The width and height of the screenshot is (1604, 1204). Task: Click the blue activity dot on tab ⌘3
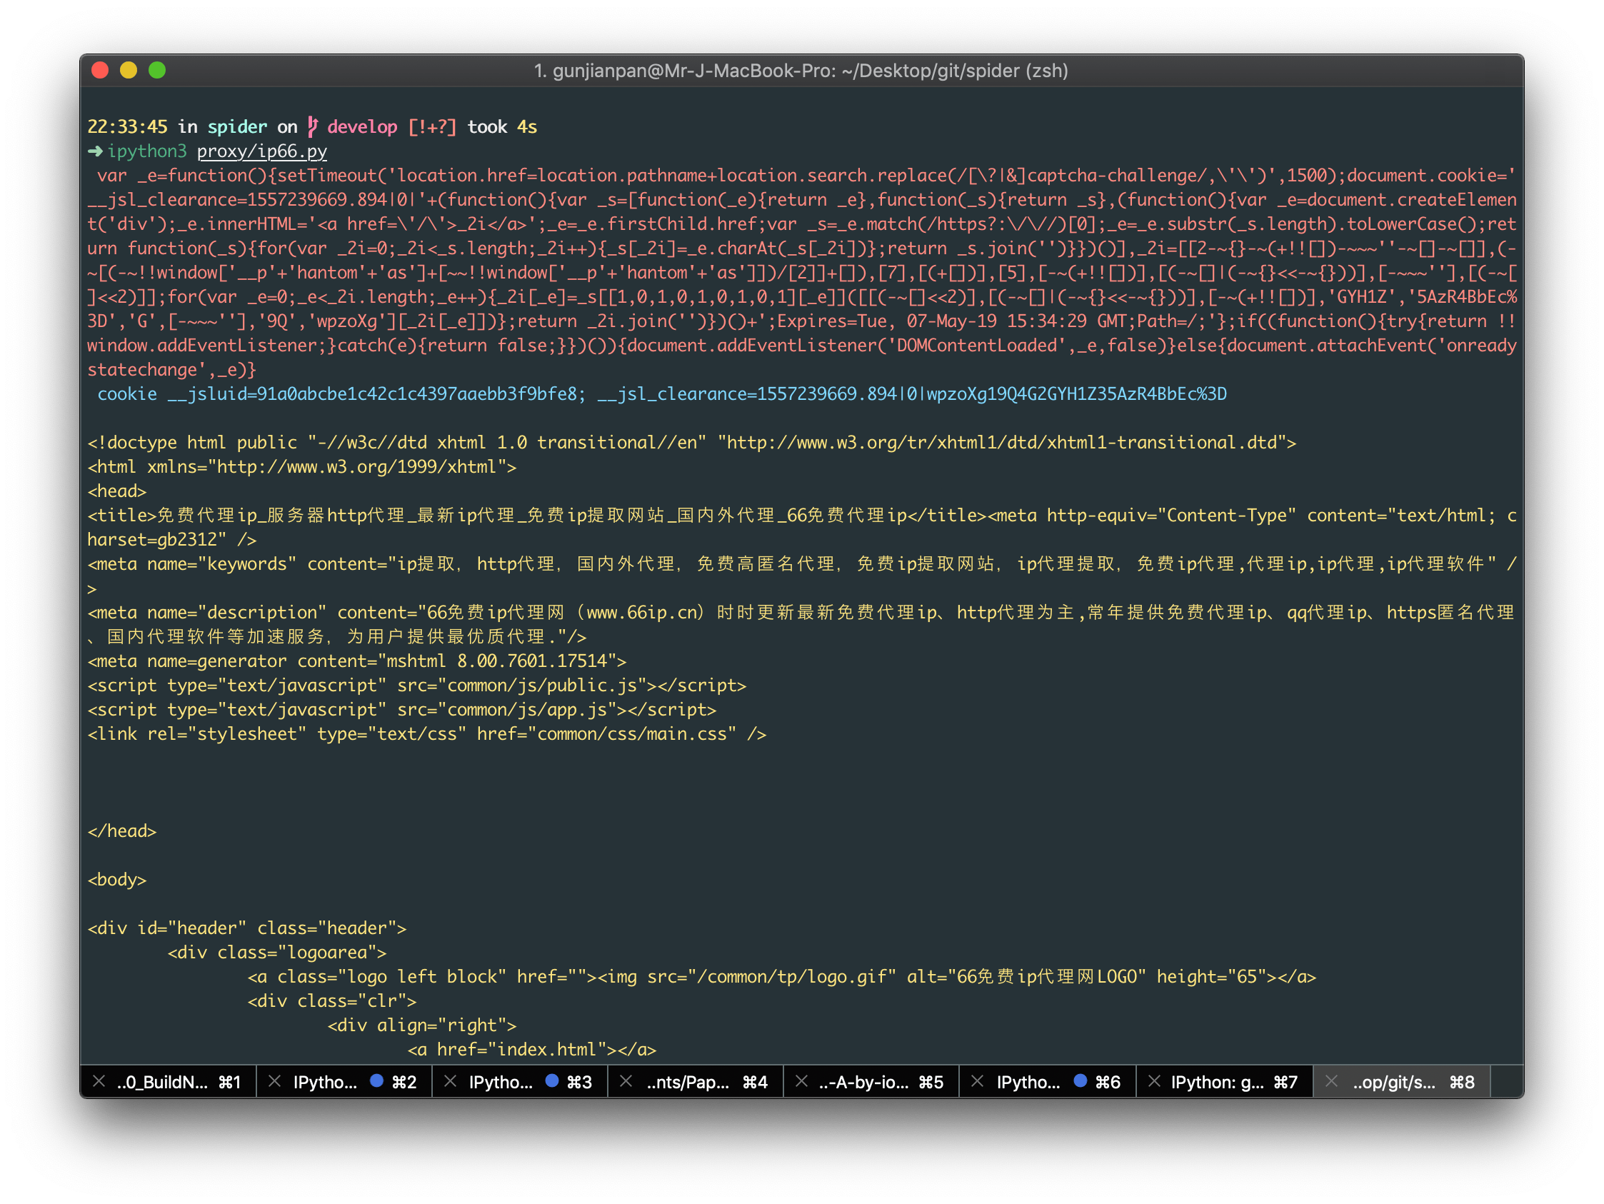coord(552,1080)
